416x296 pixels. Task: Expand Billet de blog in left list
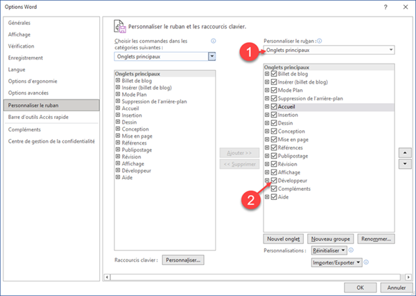click(118, 80)
